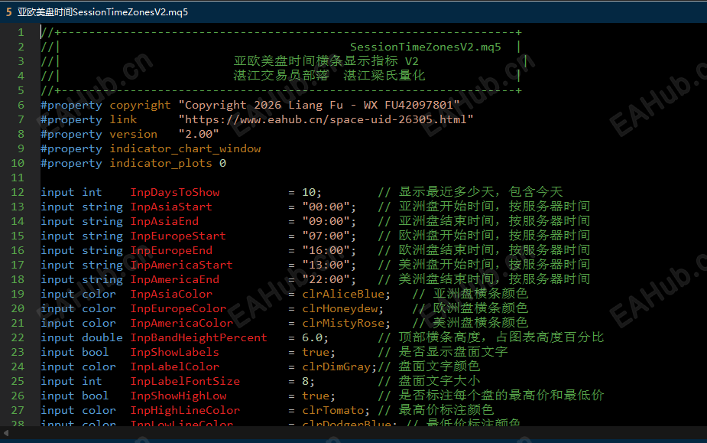Click the comment 最高价标注颜色
Image resolution: width=707 pixels, height=443 pixels.
446,410
